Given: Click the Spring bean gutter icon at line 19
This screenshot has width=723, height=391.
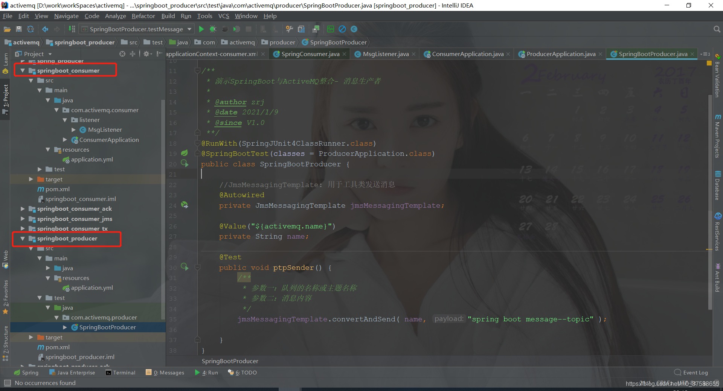Looking at the screenshot, I should (185, 153).
